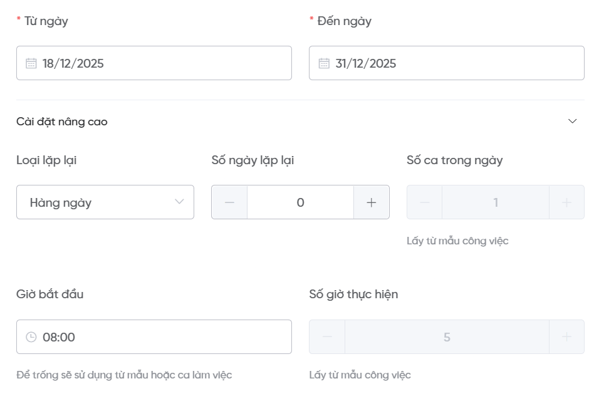Image resolution: width=599 pixels, height=401 pixels.
Task: Click the plus button of Số giờ thực hiện
Action: click(566, 337)
